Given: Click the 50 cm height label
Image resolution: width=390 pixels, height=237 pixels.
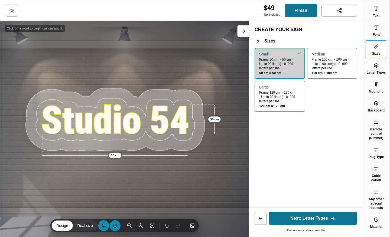Looking at the screenshot, I should 214,119.
